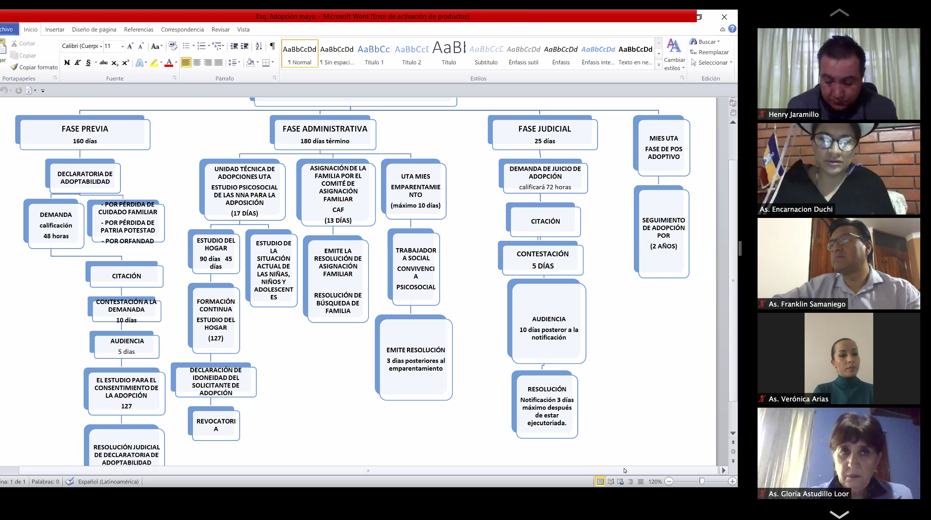Open the Diseño de página tab
Viewport: 931px width, 520px height.
94,30
